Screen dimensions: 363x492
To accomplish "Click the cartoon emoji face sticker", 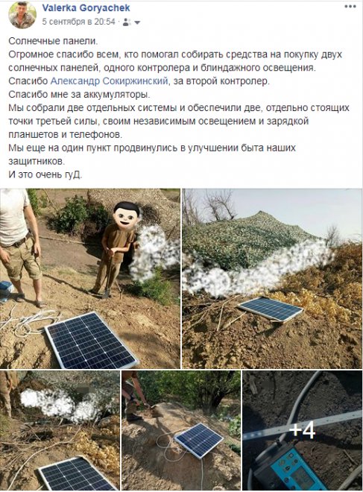I will [126, 215].
